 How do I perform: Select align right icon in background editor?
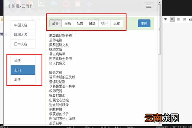coord(184,19)
